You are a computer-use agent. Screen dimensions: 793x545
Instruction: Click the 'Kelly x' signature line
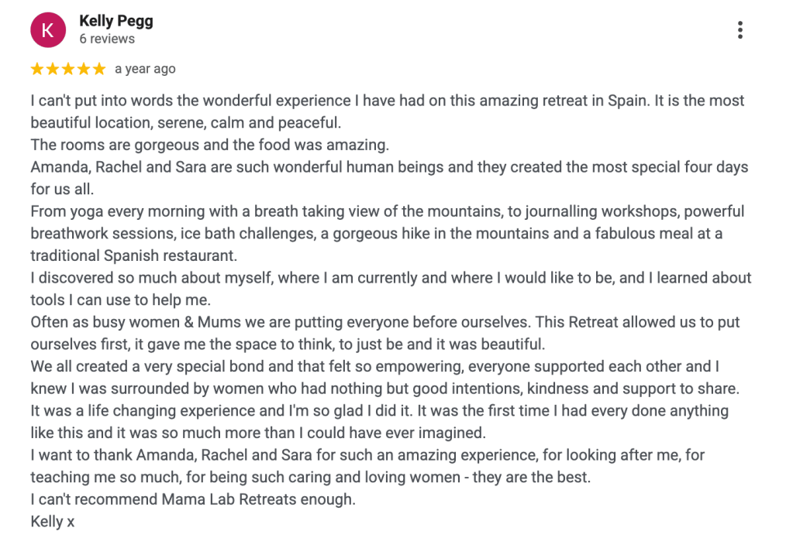tap(53, 522)
